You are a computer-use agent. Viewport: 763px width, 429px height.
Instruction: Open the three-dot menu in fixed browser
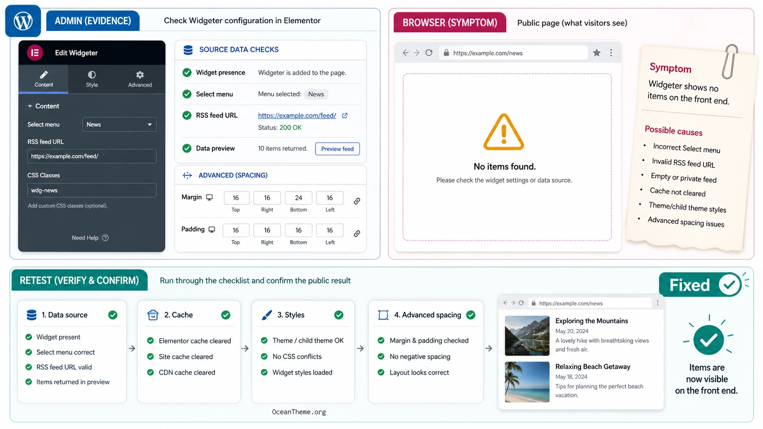click(658, 303)
